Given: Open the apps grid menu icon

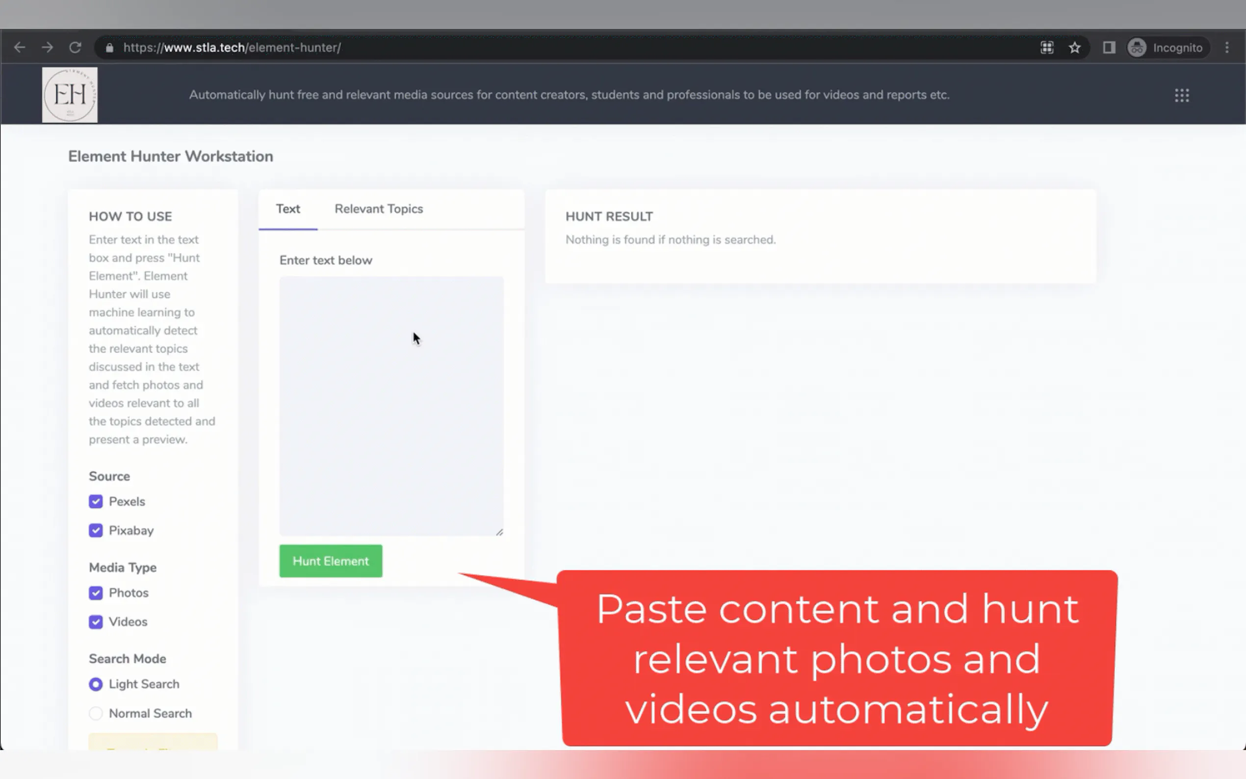Looking at the screenshot, I should point(1182,95).
